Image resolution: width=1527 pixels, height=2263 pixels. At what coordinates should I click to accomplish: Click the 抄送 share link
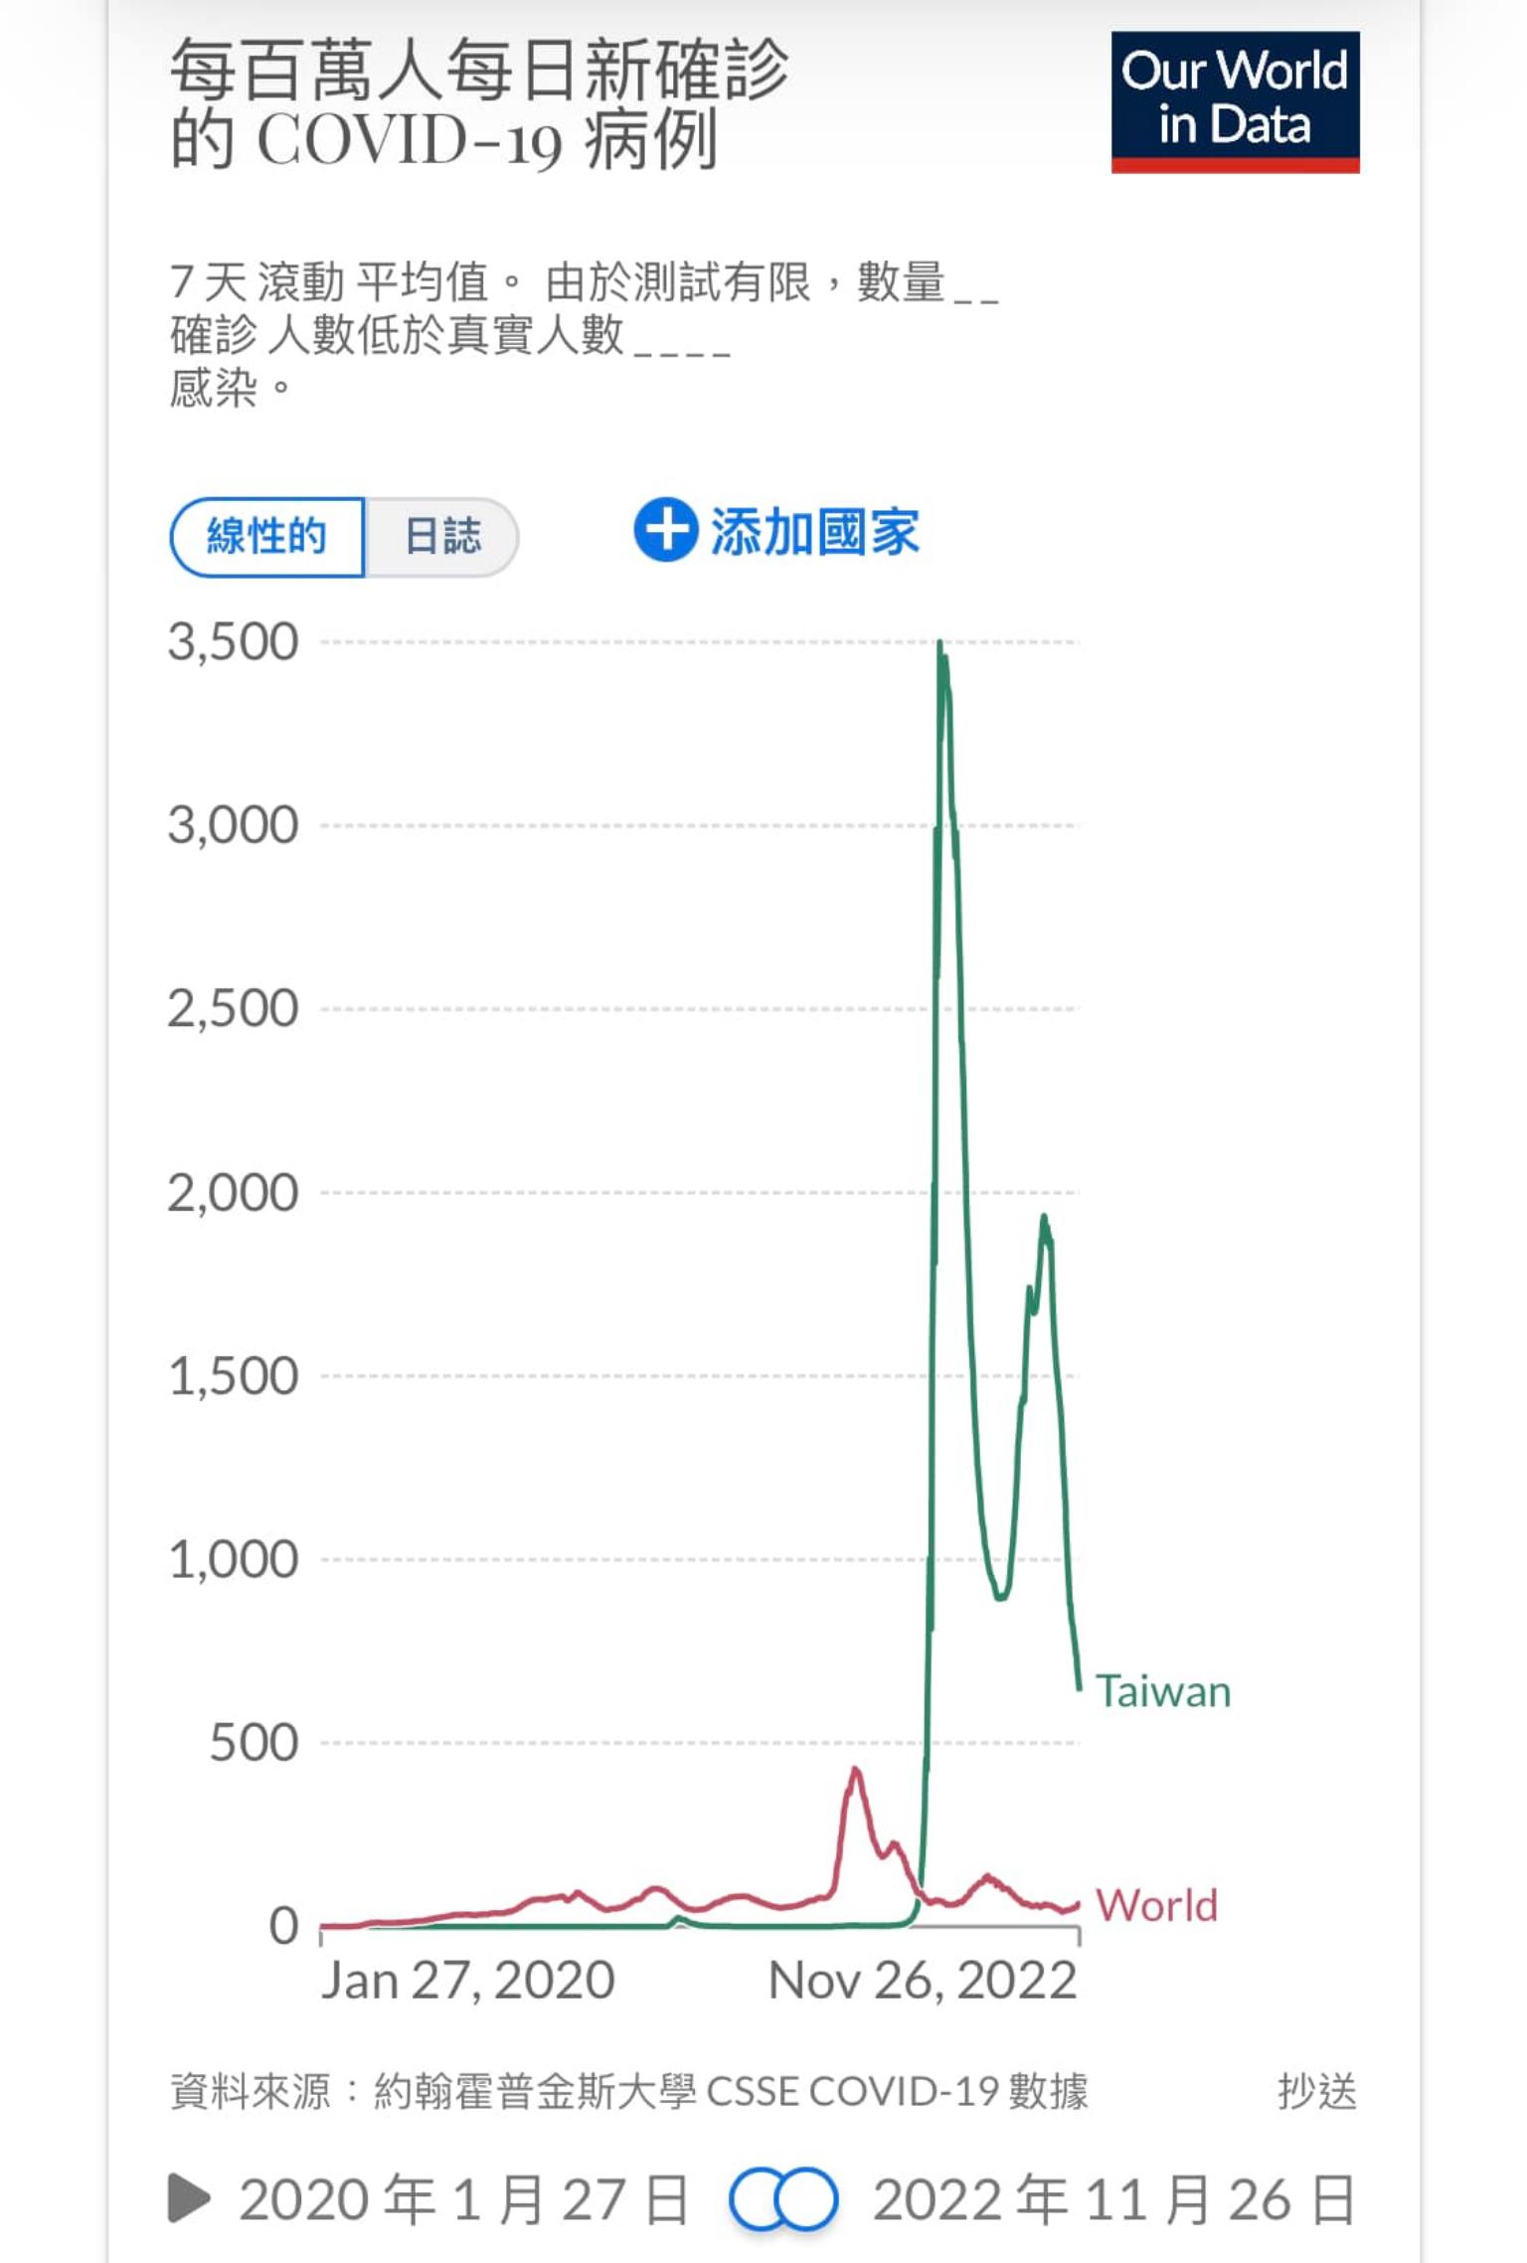click(x=1316, y=2090)
